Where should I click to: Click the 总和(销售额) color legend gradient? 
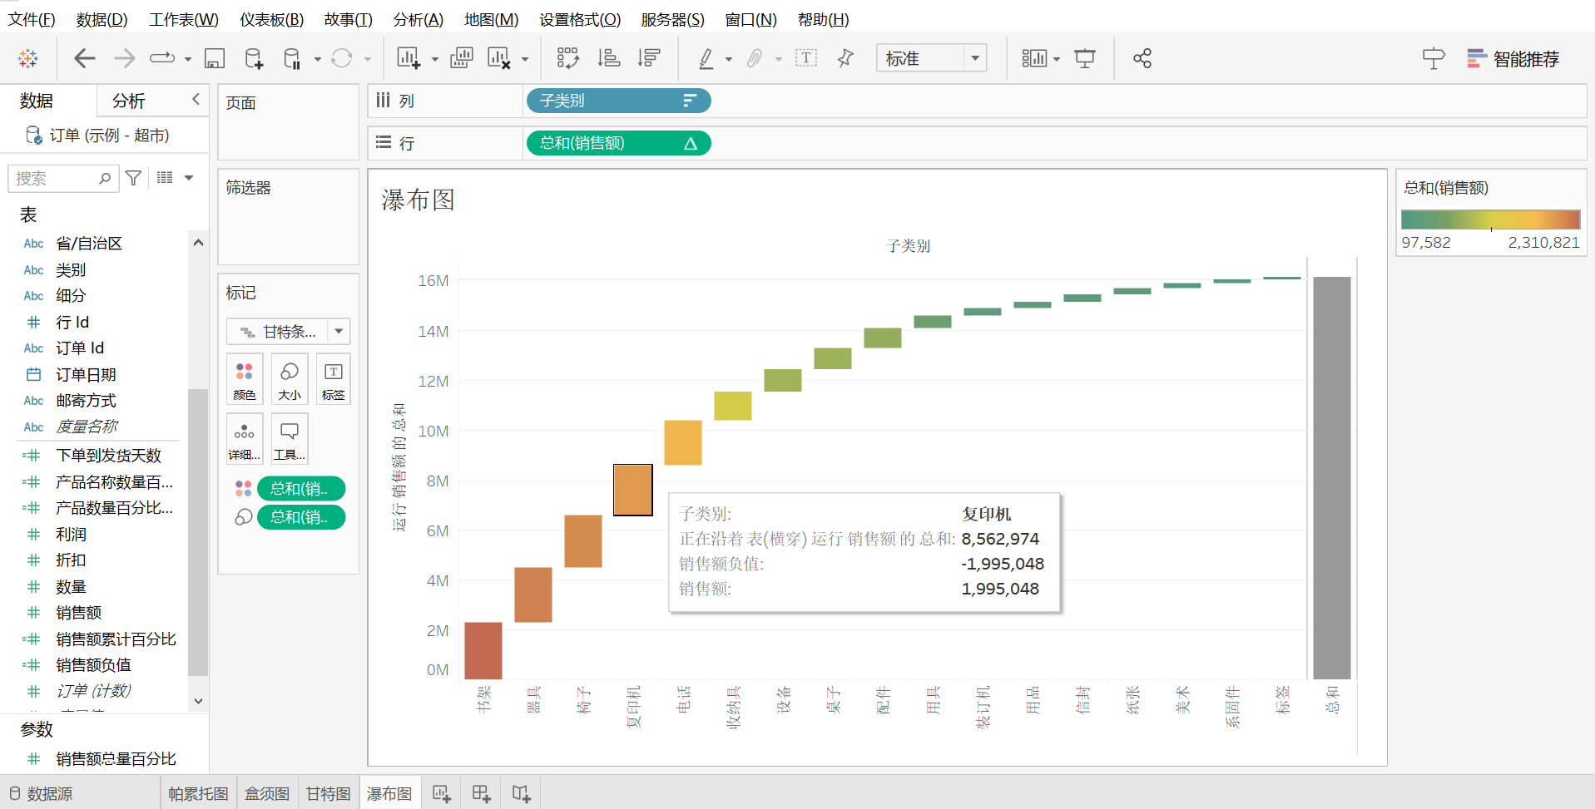click(1490, 220)
